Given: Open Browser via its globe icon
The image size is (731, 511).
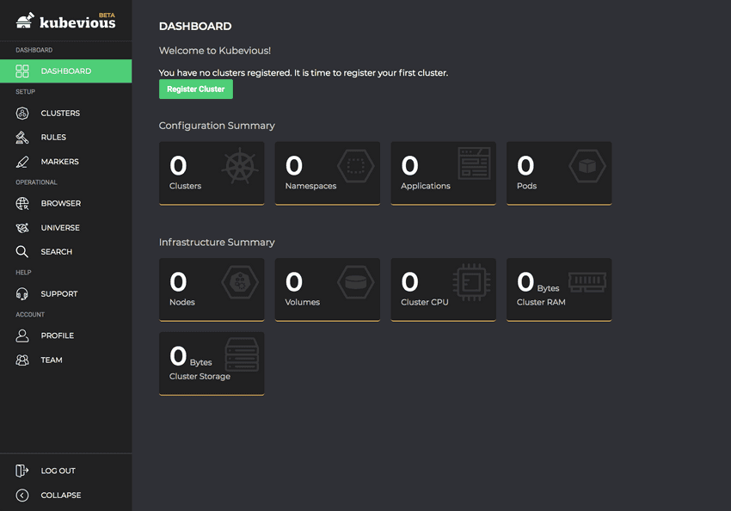Looking at the screenshot, I should (x=24, y=203).
